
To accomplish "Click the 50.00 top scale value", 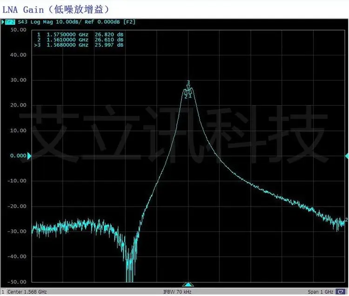I will (18, 30).
